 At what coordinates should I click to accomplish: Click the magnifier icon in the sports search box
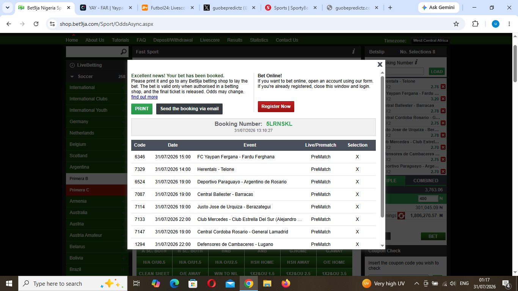point(124,52)
